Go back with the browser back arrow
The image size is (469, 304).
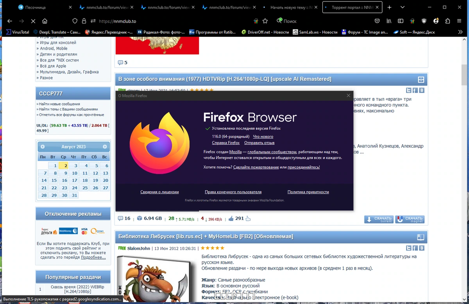click(10, 21)
